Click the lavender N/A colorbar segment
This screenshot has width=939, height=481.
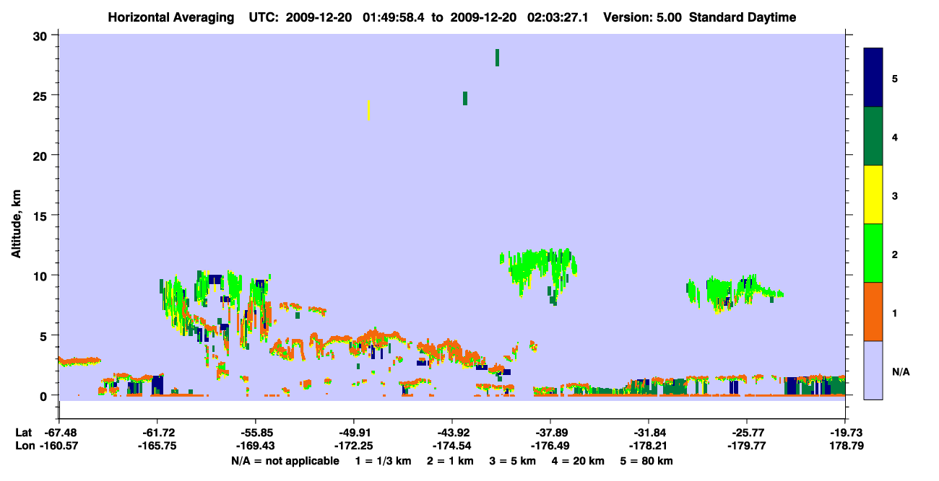[873, 370]
